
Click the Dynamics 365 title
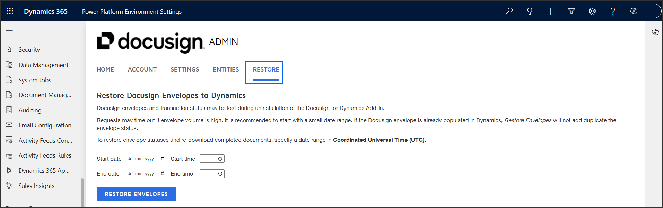46,11
